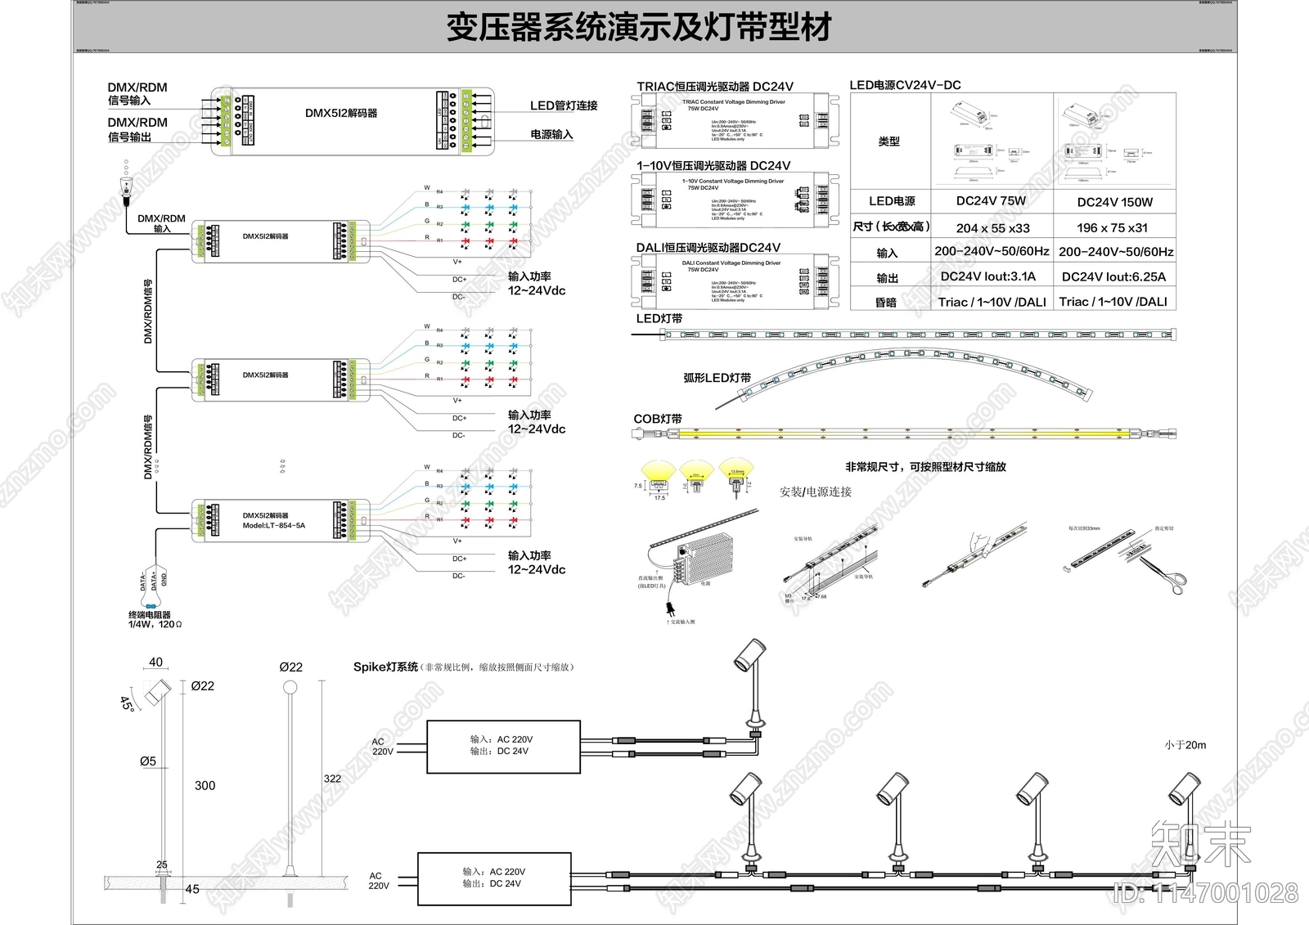Click the DC24V Iout:6.25A cell
The width and height of the screenshot is (1309, 925).
coord(1113,277)
